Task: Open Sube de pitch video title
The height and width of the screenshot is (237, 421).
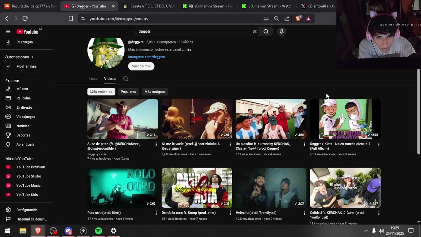Action: [114, 146]
